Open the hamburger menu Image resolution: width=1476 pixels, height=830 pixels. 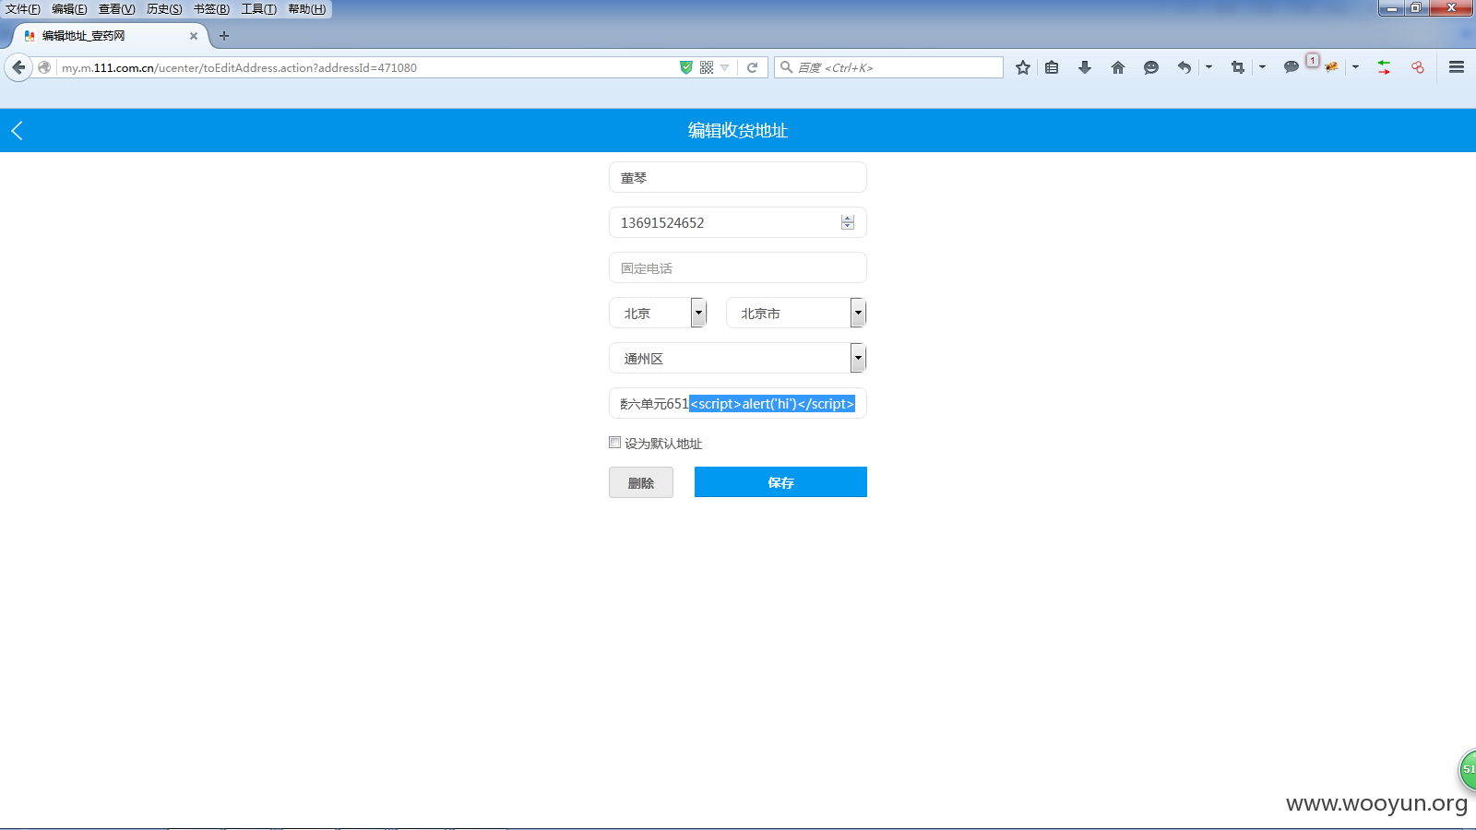1457,67
